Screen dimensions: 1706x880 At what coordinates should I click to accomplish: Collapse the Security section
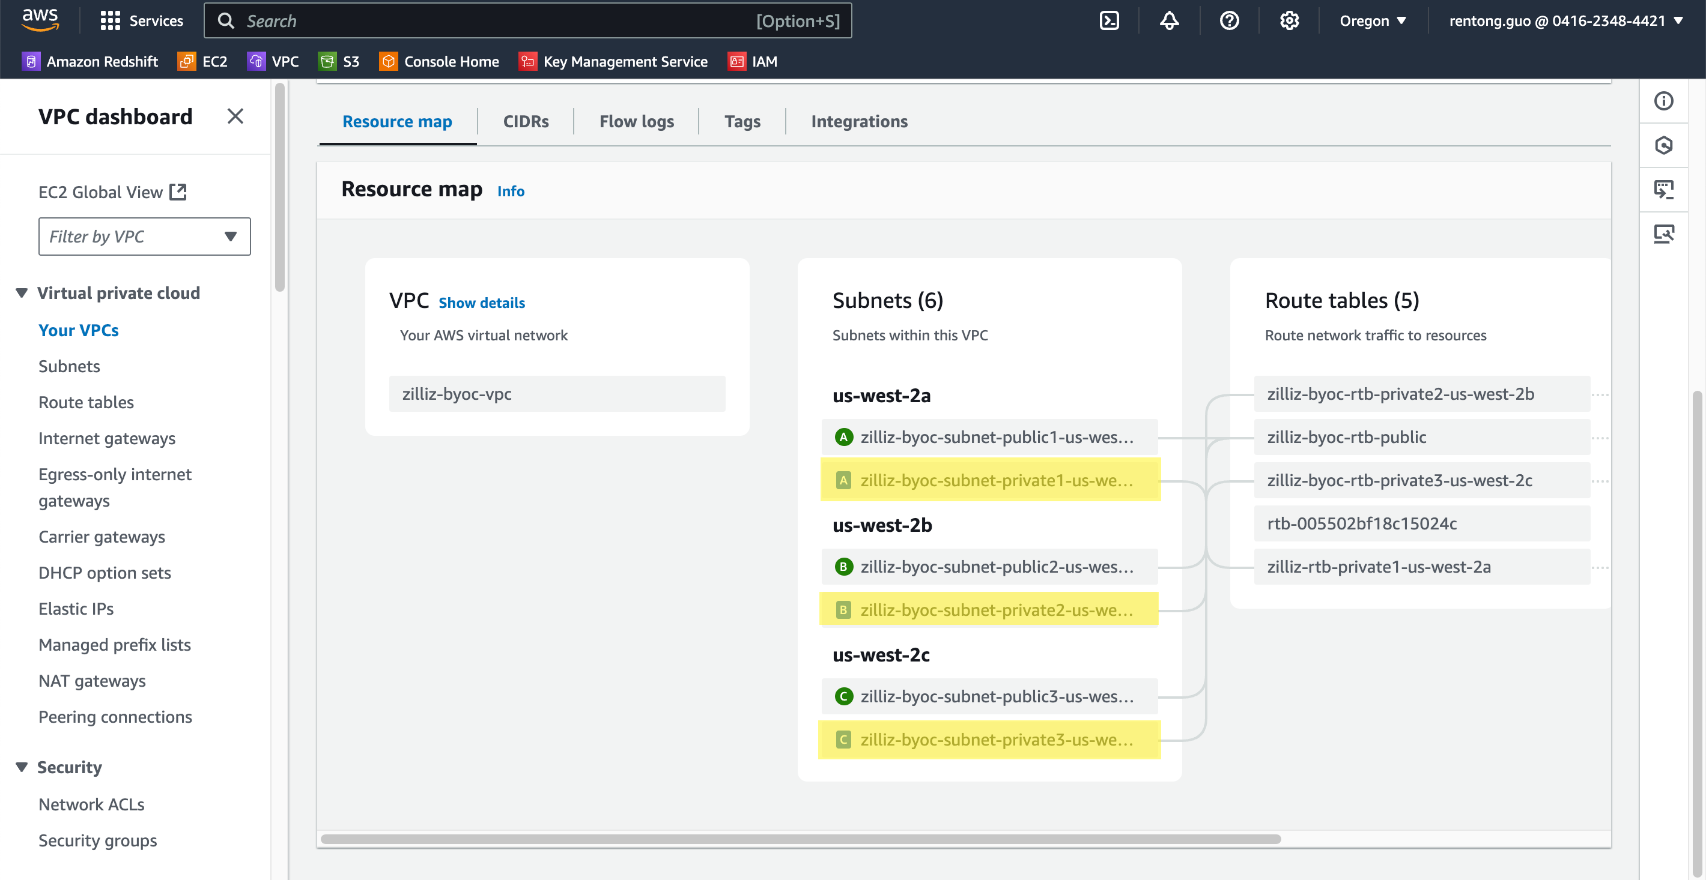tap(22, 767)
